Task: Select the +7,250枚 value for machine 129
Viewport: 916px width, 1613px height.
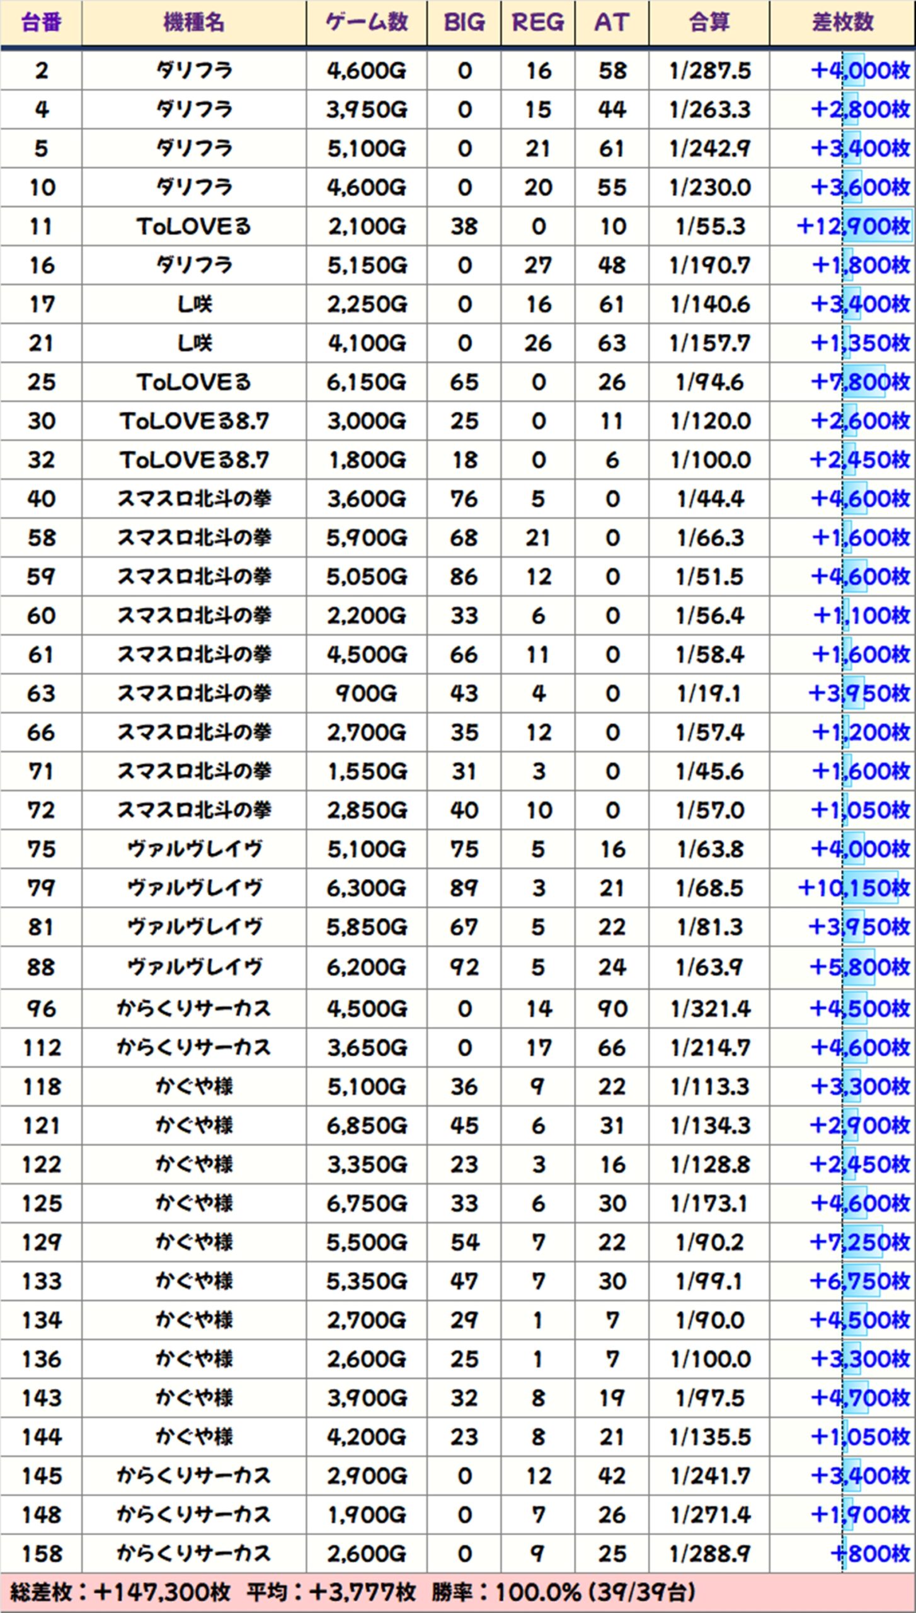Action: tap(860, 1242)
